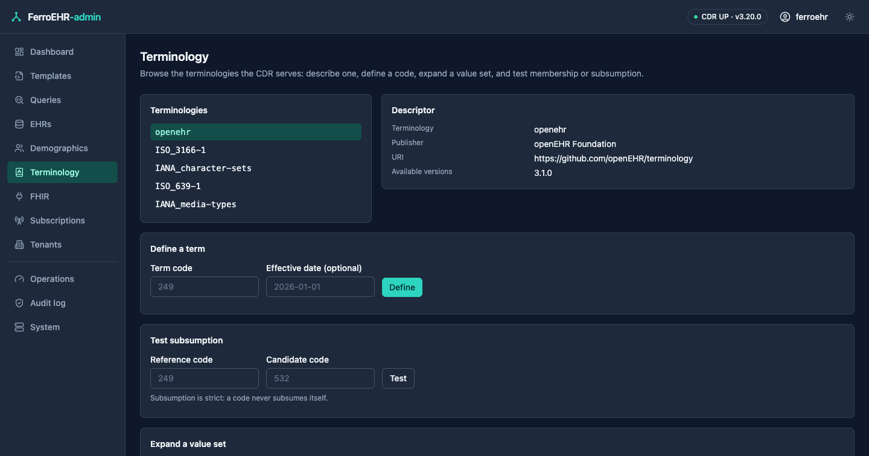Screen dimensions: 869x456
Task: Click the Test subsumption heading
Action: pyautogui.click(x=186, y=340)
